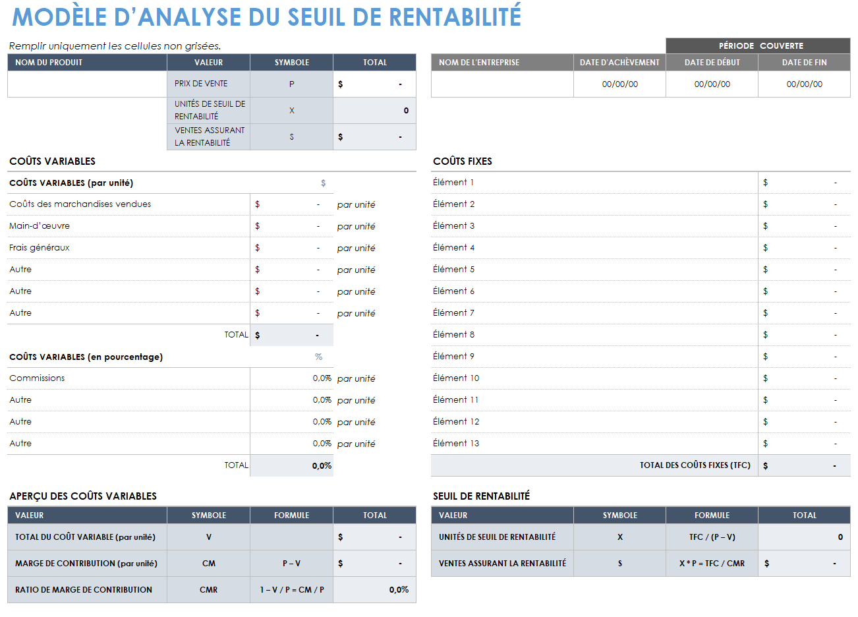Select the formula cell P – V
858x617 pixels.
pyautogui.click(x=291, y=564)
